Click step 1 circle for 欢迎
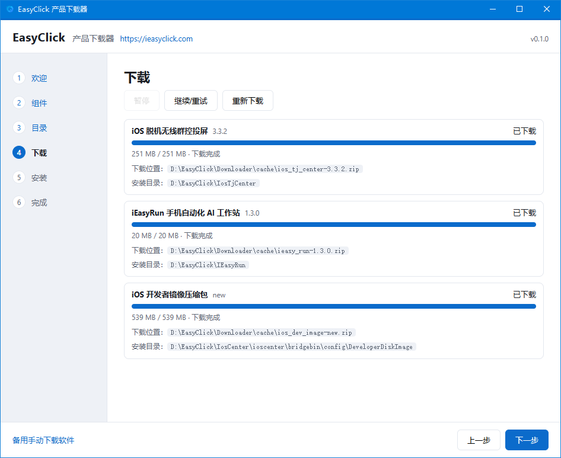 (x=19, y=78)
